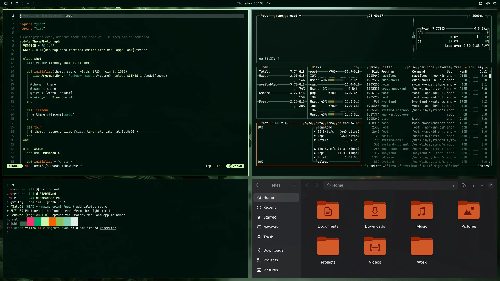Image resolution: width=500 pixels, height=281 pixels.
Task: Go forward with the Files forward arrow
Action: click(317, 185)
